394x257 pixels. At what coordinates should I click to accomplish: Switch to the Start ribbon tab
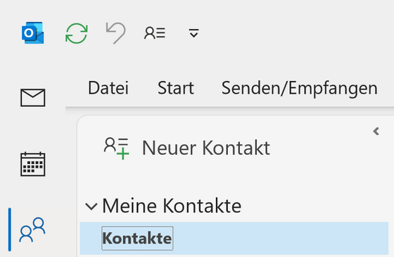[x=176, y=88]
